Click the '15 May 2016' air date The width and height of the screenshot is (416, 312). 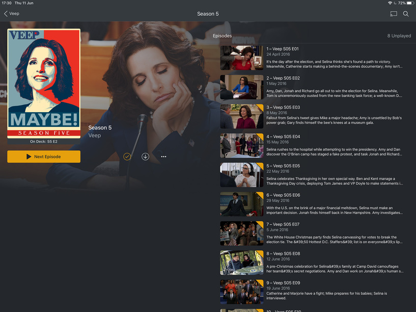point(277,142)
